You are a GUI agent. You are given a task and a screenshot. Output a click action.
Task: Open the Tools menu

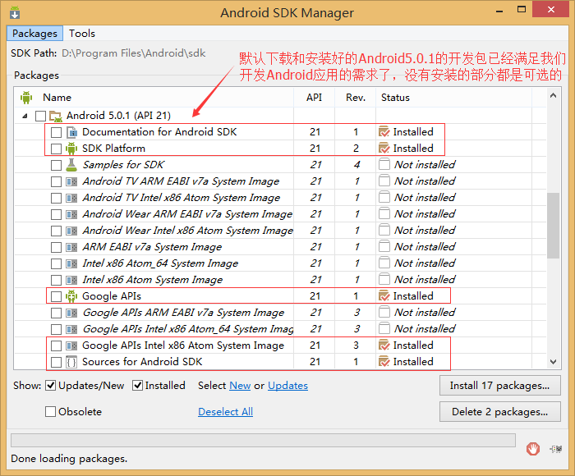point(82,34)
